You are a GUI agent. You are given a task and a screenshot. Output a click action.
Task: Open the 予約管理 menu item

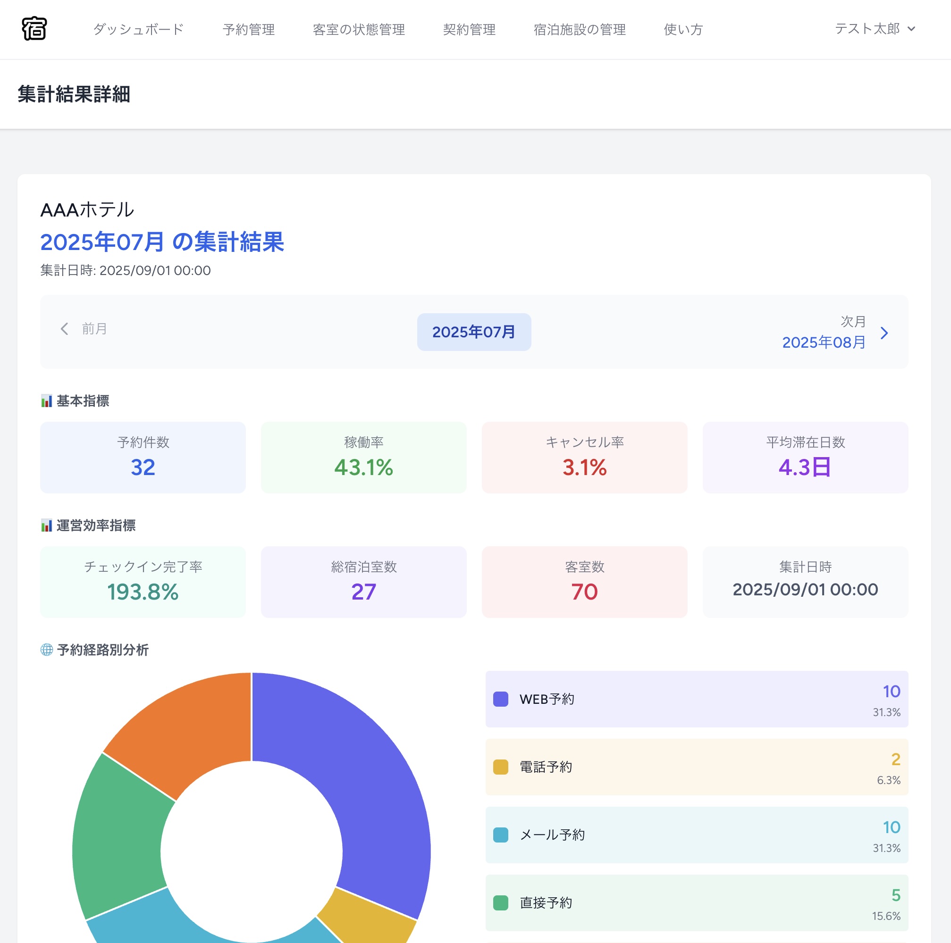249,30
